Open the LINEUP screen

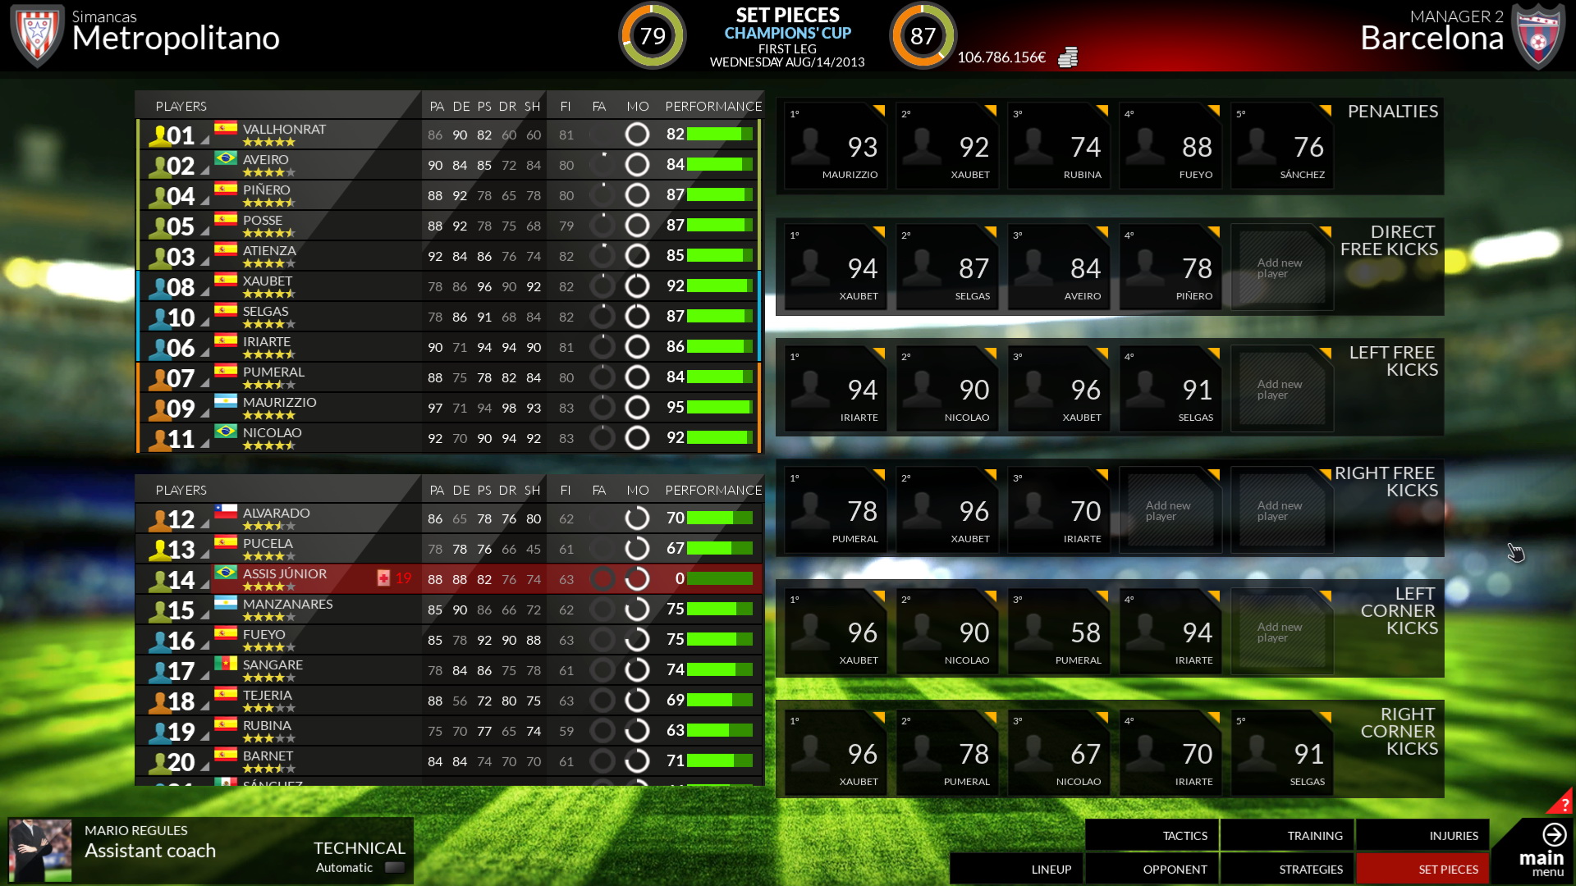1051,869
